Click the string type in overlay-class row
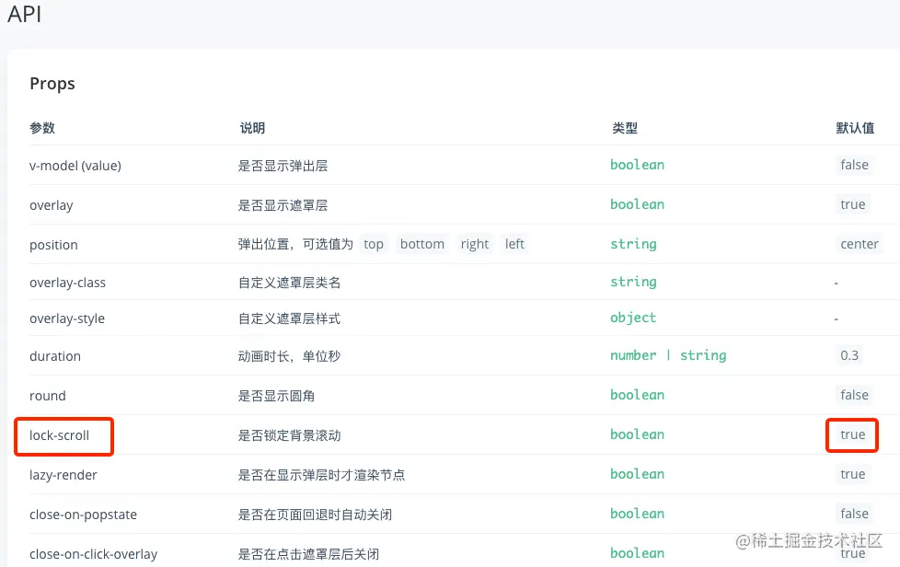The width and height of the screenshot is (900, 567). tap(633, 283)
